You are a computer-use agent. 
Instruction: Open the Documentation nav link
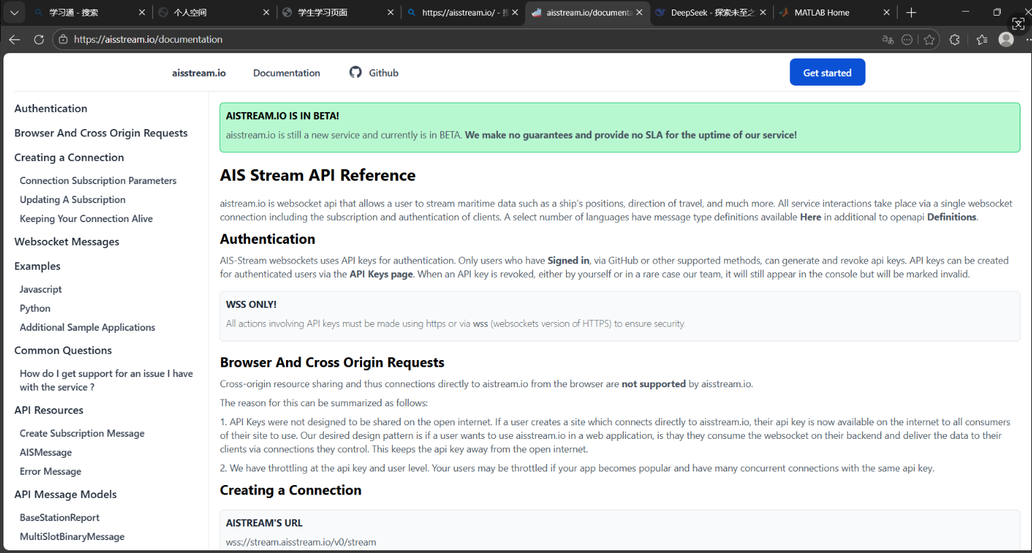point(287,73)
